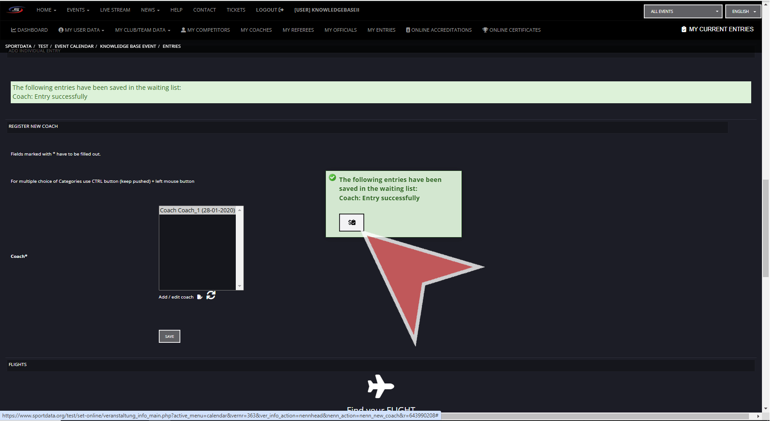Image resolution: width=770 pixels, height=421 pixels.
Task: Open Online Certificates trophy item
Action: click(511, 30)
